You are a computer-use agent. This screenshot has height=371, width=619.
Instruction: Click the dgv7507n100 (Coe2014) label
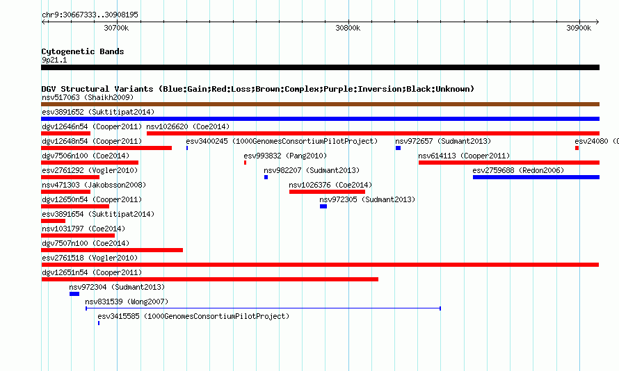point(86,243)
